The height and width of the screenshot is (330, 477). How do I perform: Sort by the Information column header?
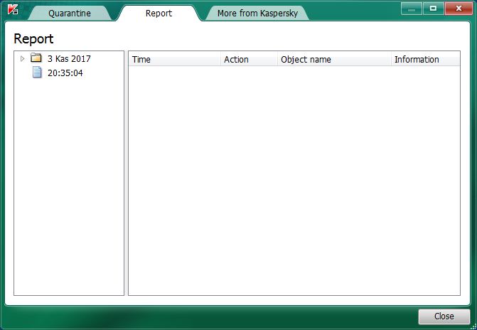coord(425,59)
